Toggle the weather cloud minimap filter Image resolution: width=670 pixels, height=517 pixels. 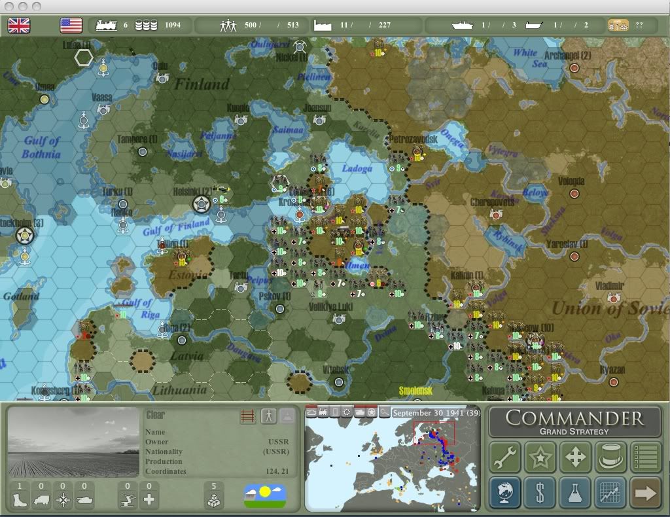[x=311, y=412]
